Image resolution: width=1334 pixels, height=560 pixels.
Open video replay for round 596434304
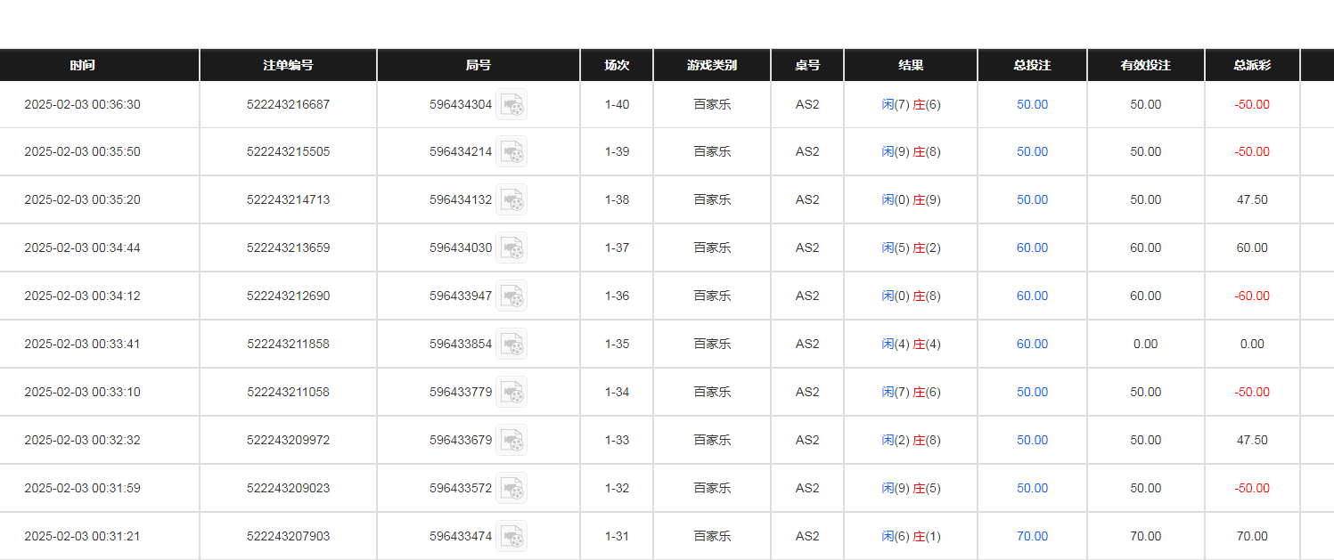point(512,104)
